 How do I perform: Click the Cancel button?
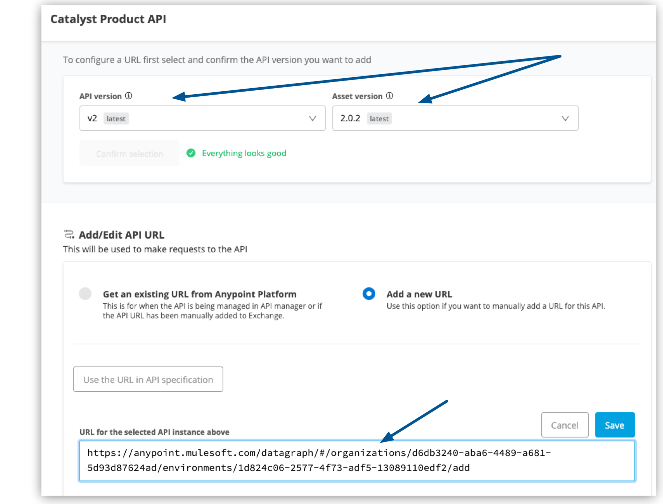click(x=565, y=425)
